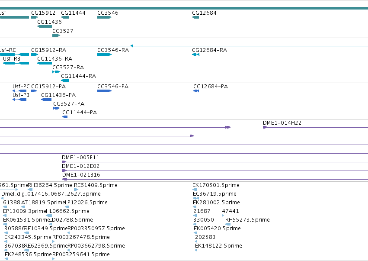Open the EK148122.5prime EST
The image size is (368, 261).
[196, 251]
